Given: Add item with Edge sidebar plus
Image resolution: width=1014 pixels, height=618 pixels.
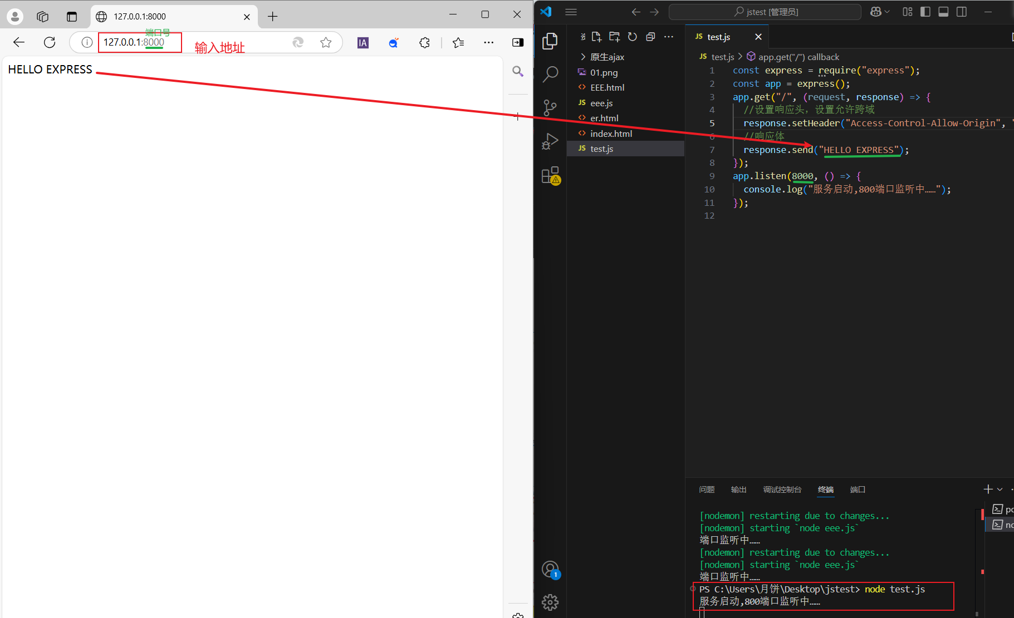Looking at the screenshot, I should (x=518, y=116).
